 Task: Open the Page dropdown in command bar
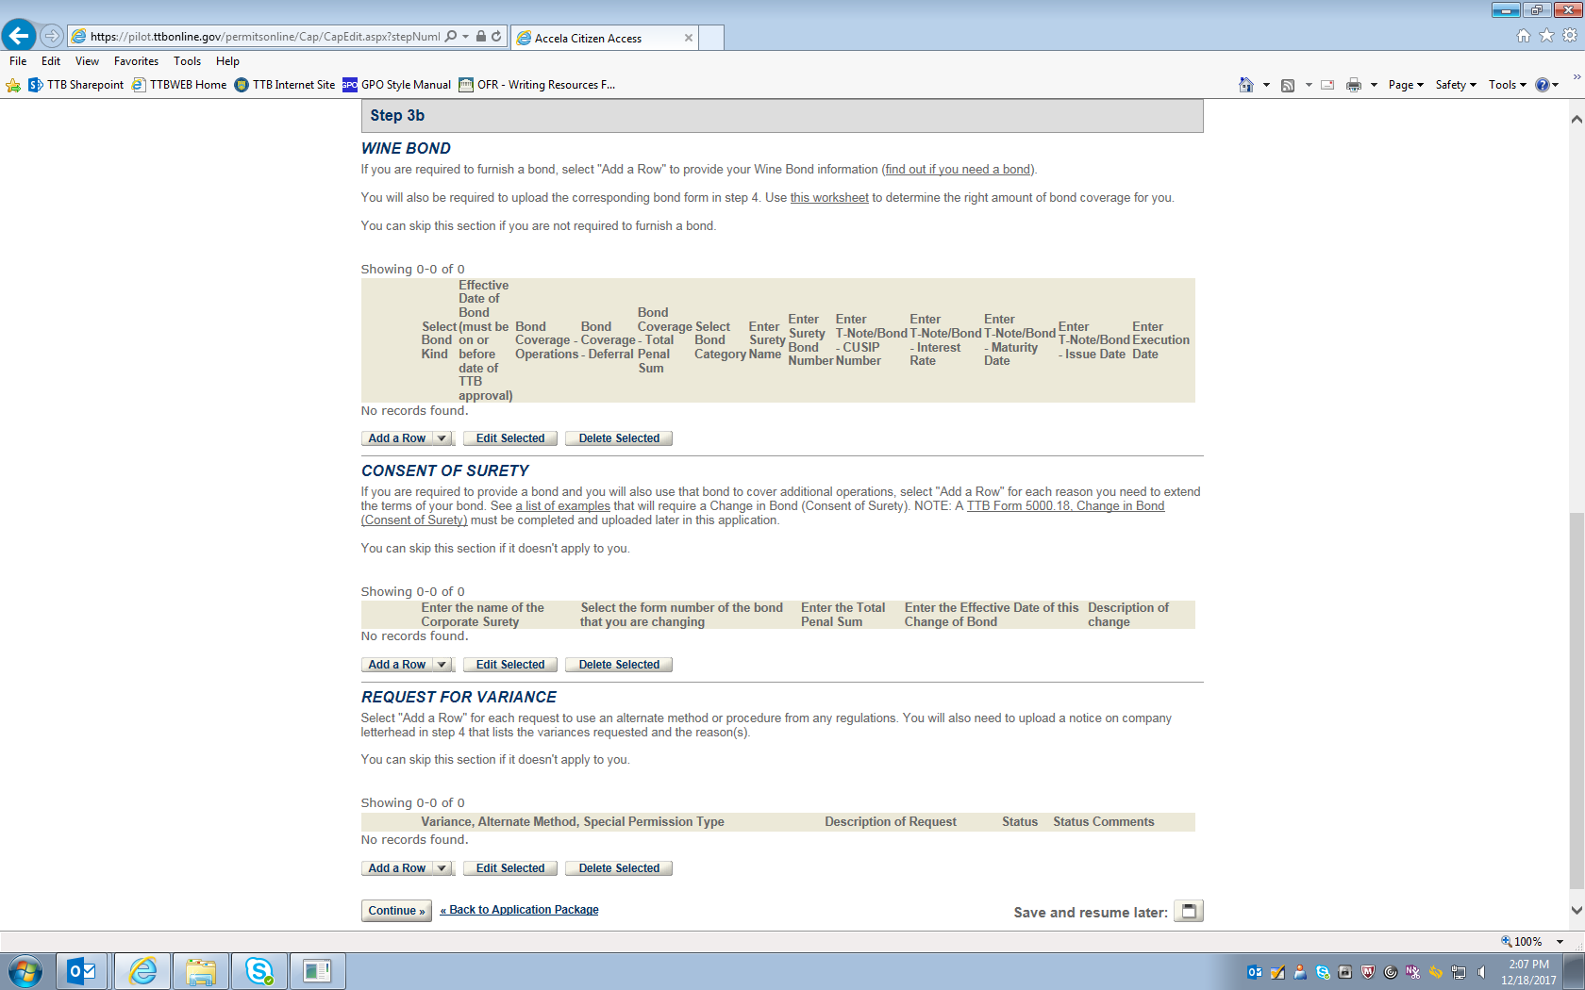point(1405,85)
